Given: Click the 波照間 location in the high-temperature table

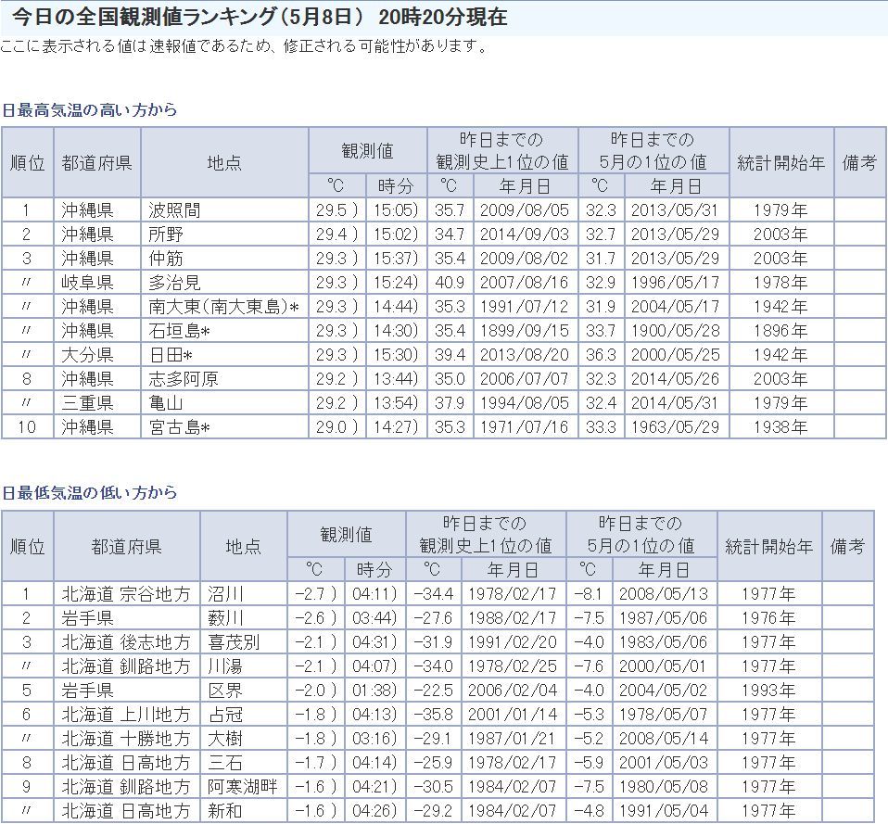Looking at the screenshot, I should click(174, 210).
